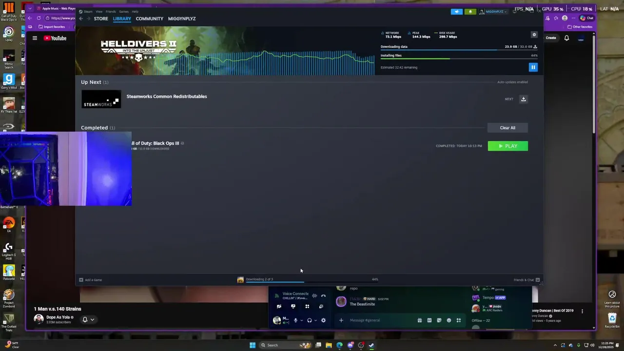Switch to the LIBRARY tab
The image size is (624, 351).
(122, 19)
